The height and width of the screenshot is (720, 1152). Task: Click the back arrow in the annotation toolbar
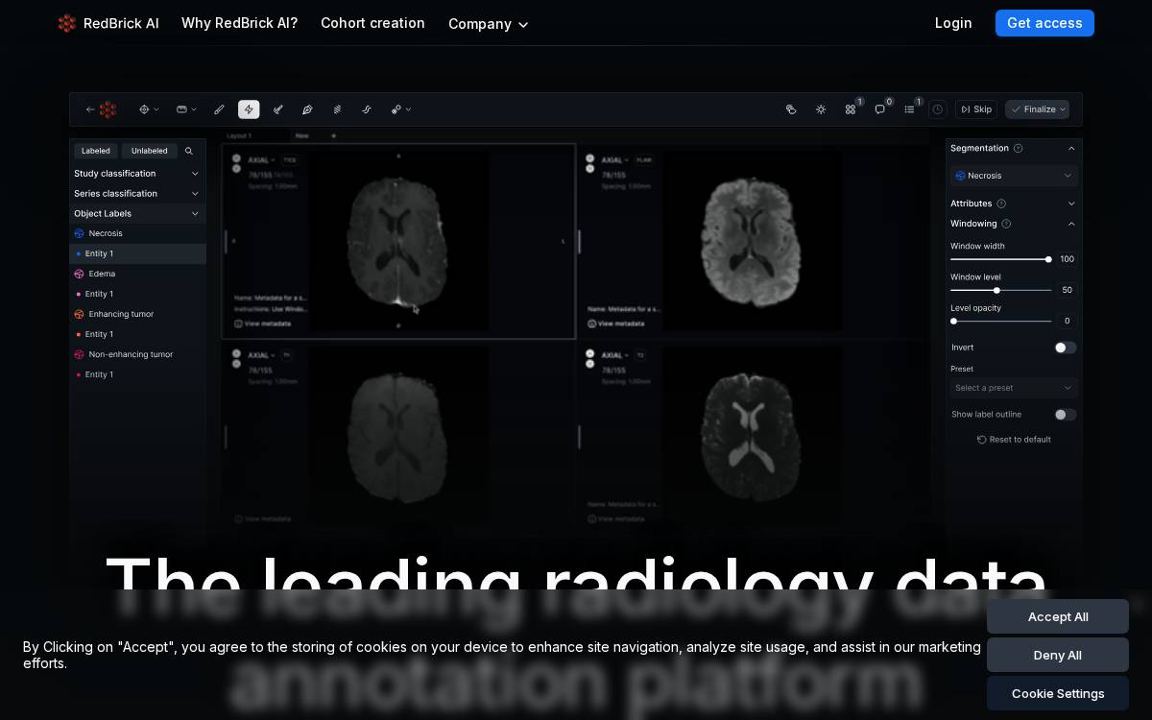pos(90,109)
